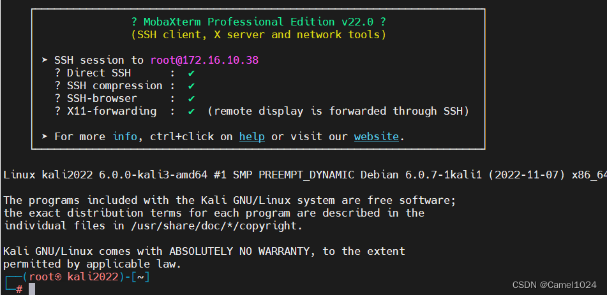Click the MobaXterm Professional Edition v22.0 title
This screenshot has width=607, height=295.
coord(259,22)
